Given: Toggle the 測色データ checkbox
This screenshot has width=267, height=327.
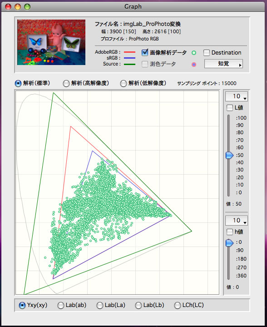Looking at the screenshot, I should (x=145, y=64).
